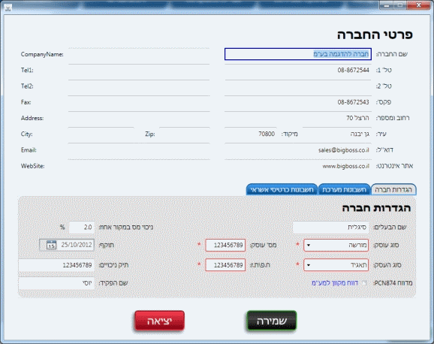The width and height of the screenshot is (434, 344).
Task: Click the English Zip input field
Action: (x=185, y=134)
